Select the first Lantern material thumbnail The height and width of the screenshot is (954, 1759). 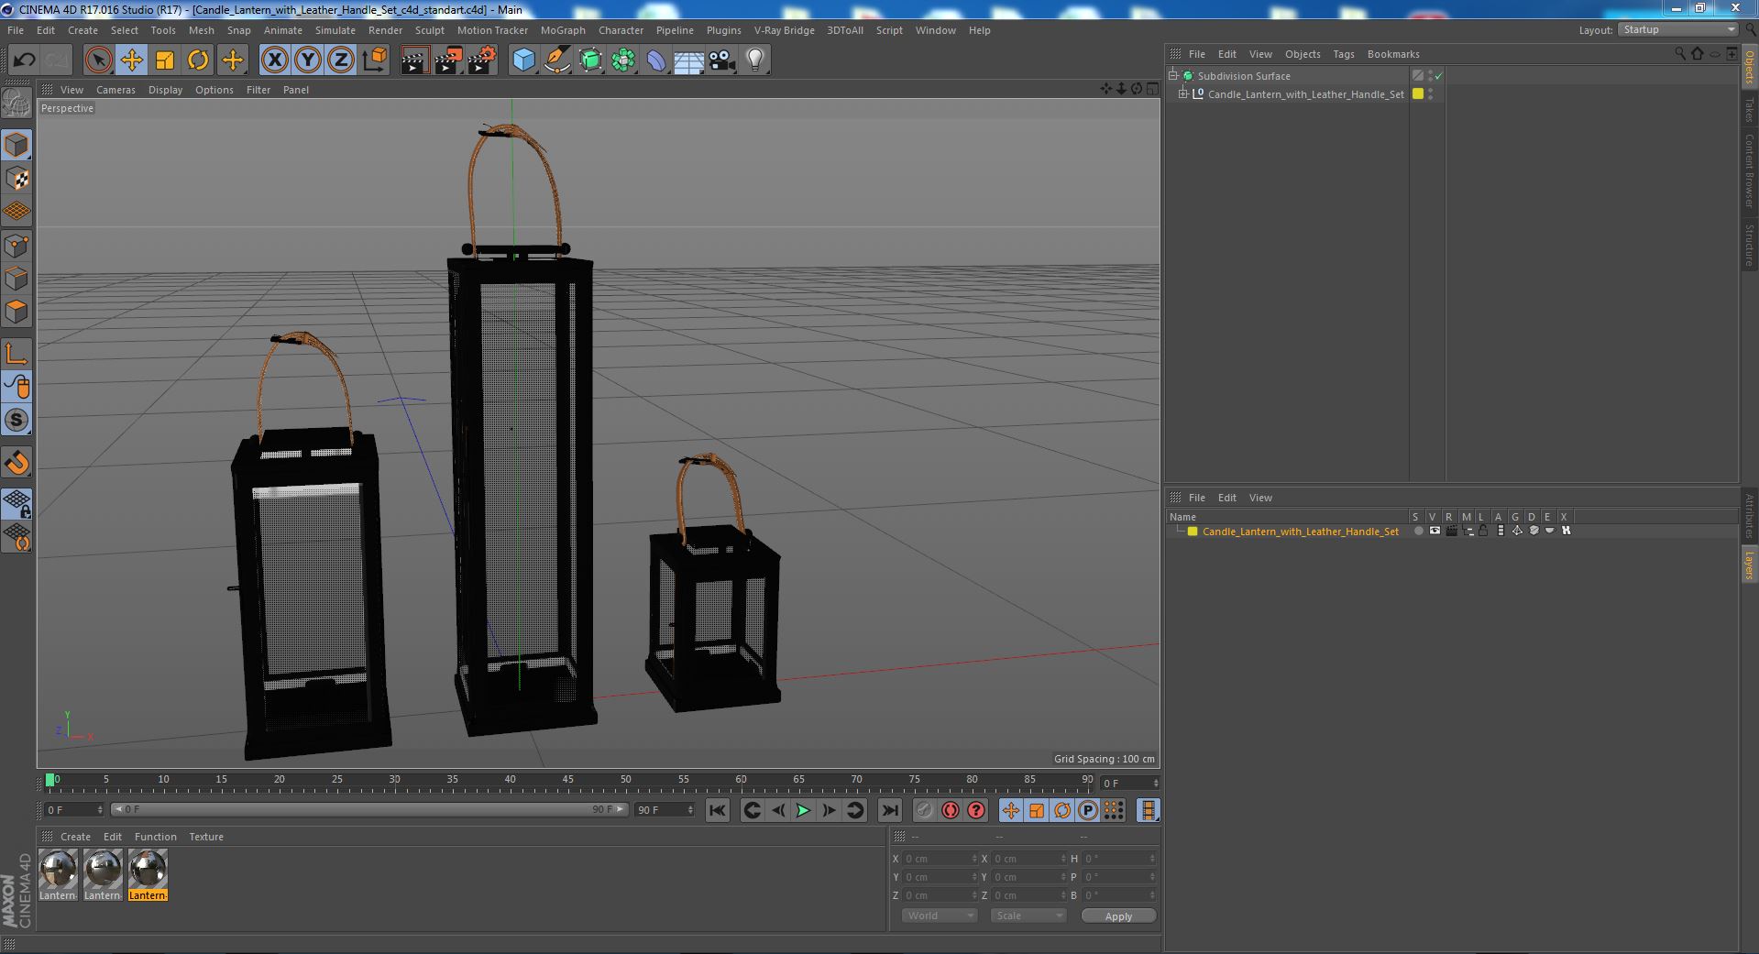tap(58, 875)
